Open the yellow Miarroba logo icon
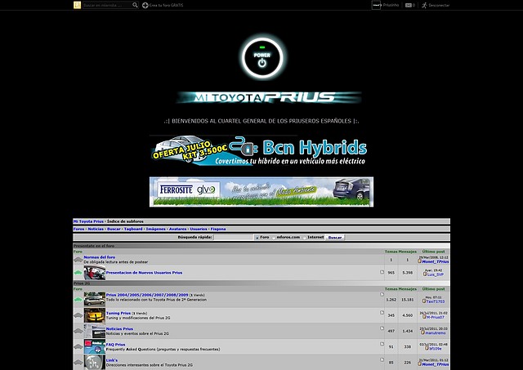Screen dimensions: 523x370 77,5
